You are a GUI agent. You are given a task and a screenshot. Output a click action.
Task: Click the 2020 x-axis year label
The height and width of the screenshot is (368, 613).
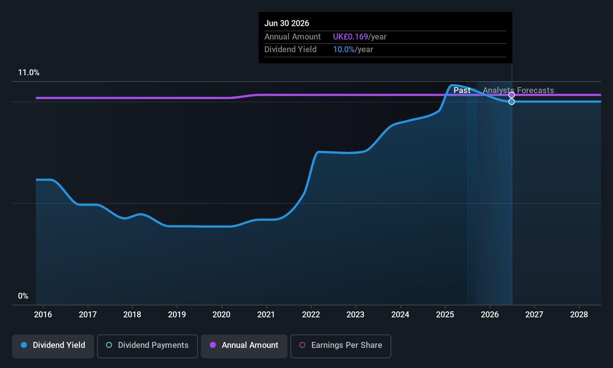click(221, 315)
